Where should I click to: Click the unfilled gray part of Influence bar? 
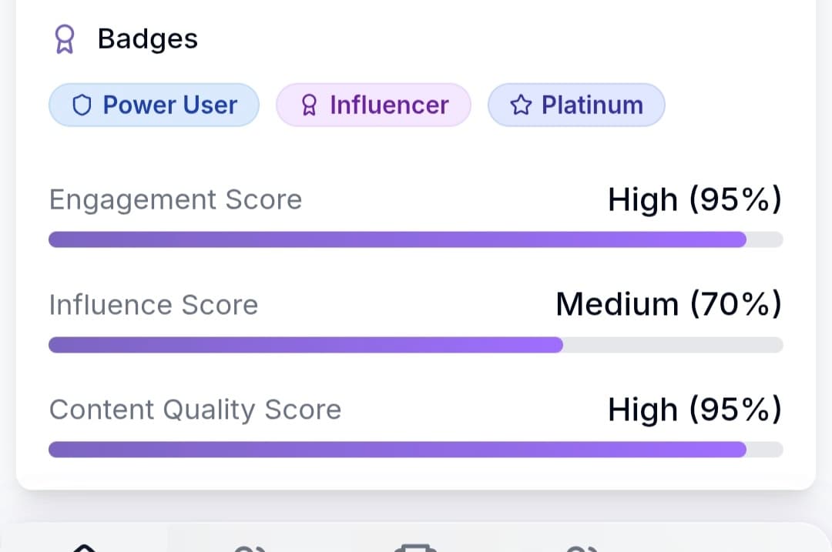[x=673, y=345]
